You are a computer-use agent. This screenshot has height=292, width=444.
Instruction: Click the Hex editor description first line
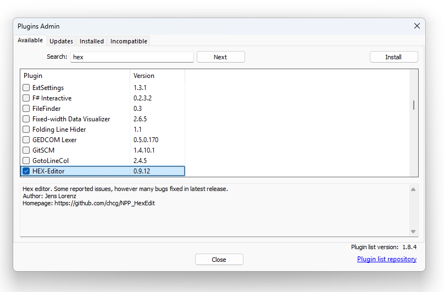click(125, 189)
